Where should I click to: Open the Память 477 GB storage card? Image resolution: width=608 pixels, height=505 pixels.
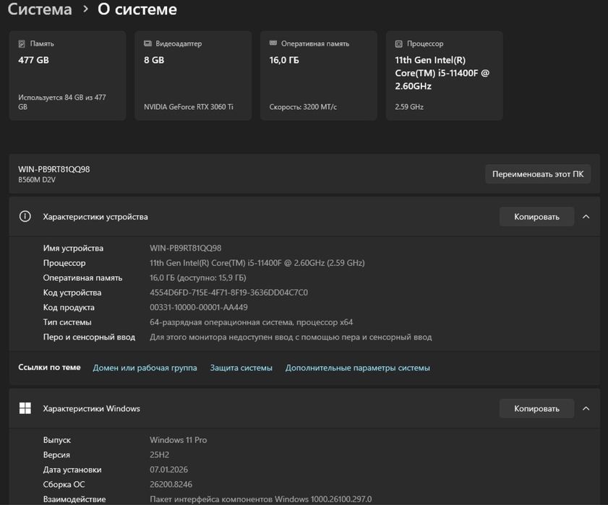67,76
